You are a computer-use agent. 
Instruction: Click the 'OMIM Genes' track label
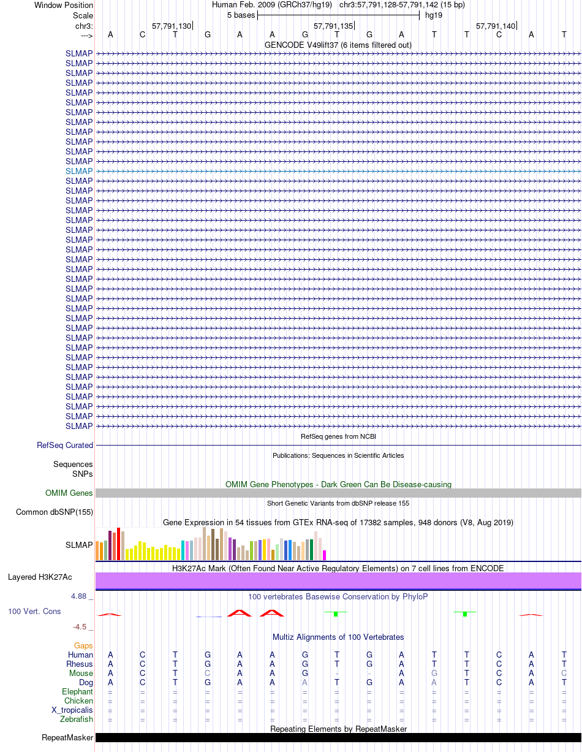(69, 493)
